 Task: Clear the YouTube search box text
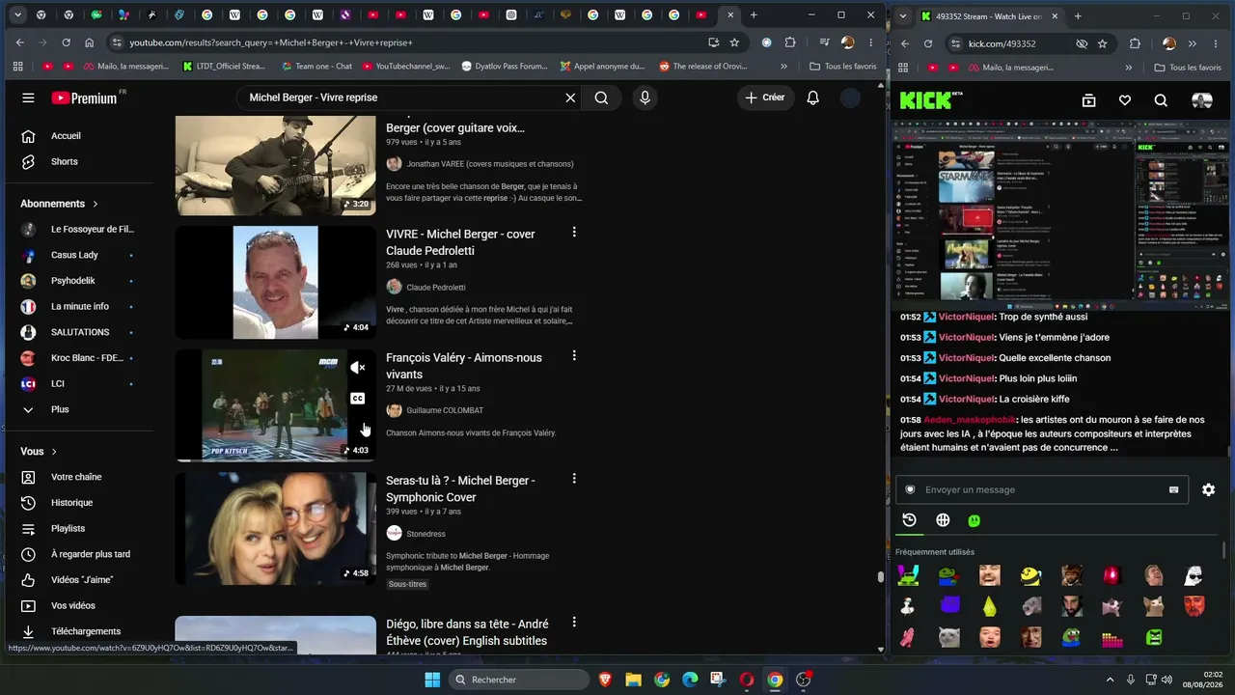point(570,97)
